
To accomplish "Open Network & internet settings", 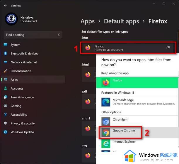I will 33,62.
